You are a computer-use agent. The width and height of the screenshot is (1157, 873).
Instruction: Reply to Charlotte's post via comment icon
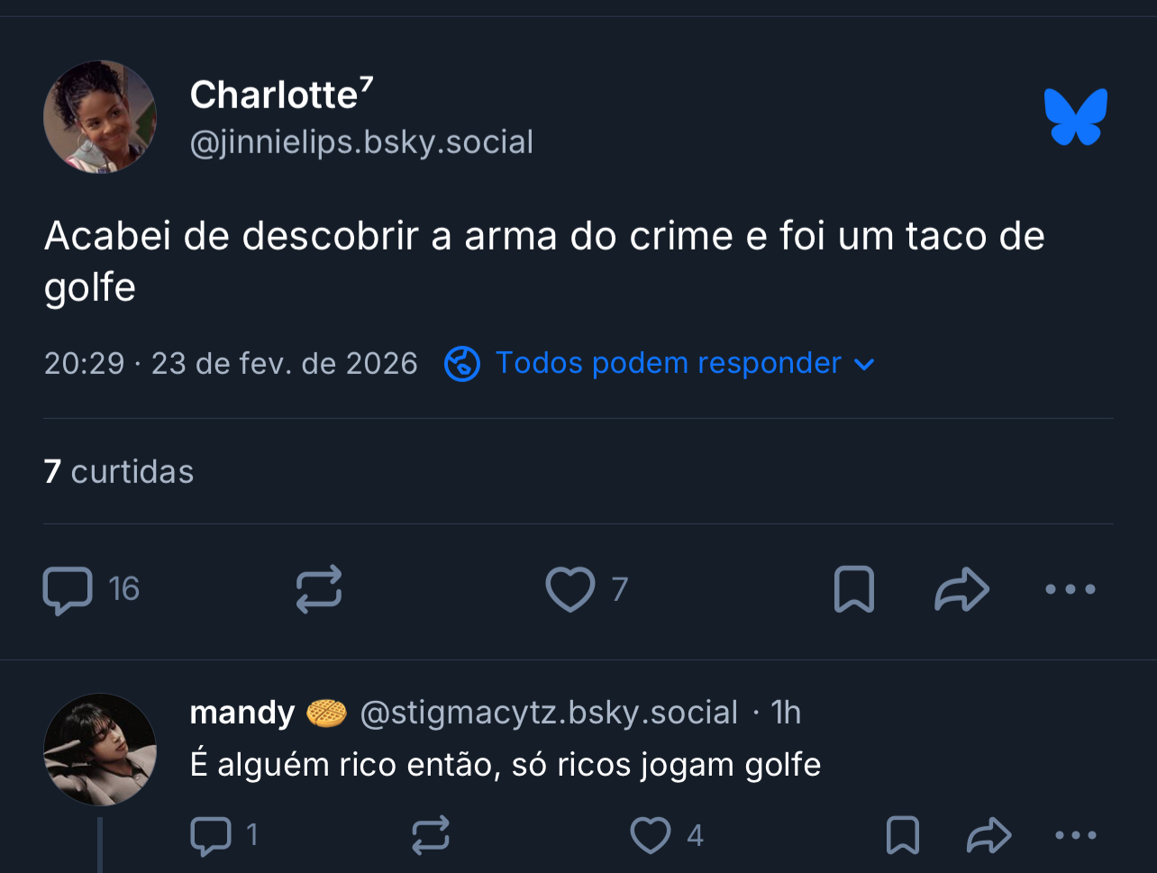68,589
